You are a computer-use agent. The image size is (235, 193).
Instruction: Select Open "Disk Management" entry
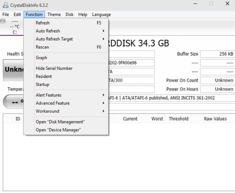pos(66,122)
